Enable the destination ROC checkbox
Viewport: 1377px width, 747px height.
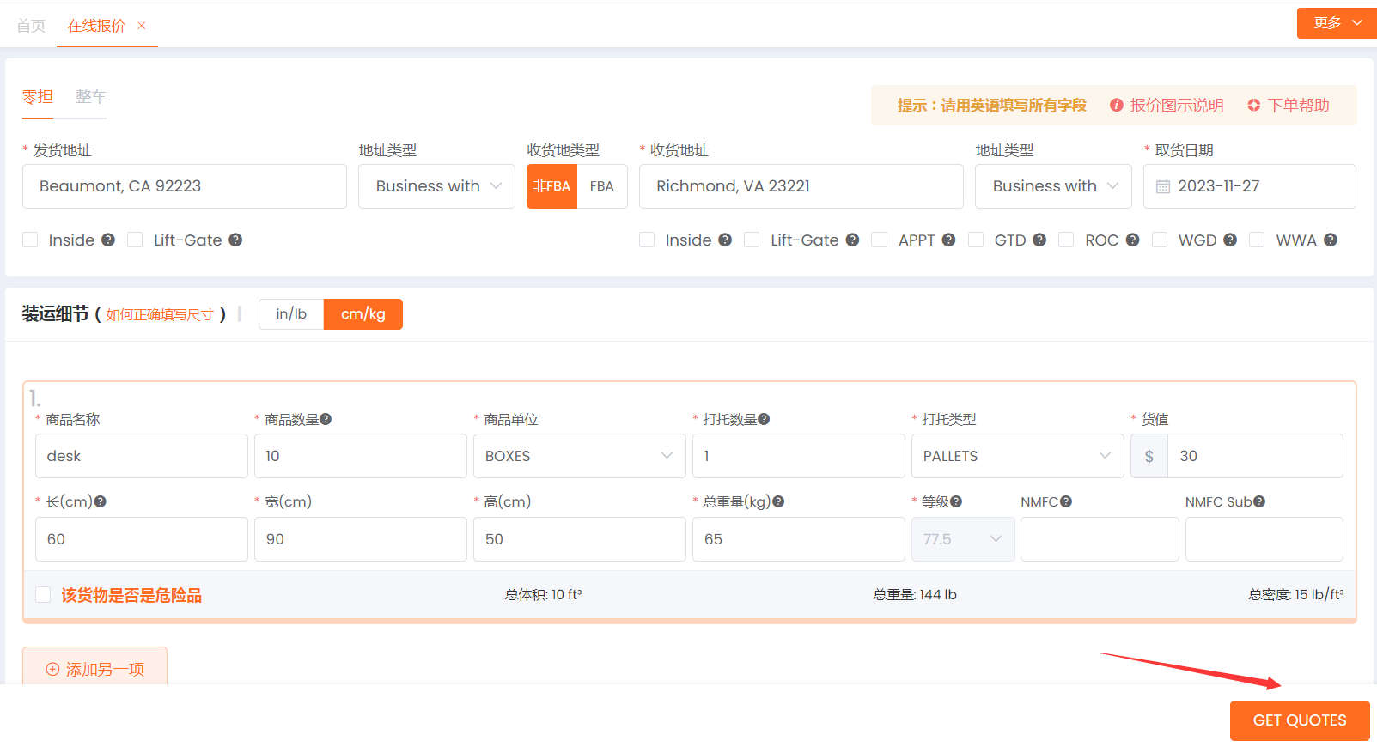1066,240
